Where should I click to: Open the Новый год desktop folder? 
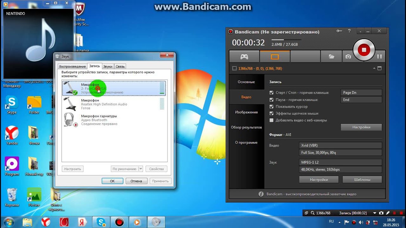point(34,166)
